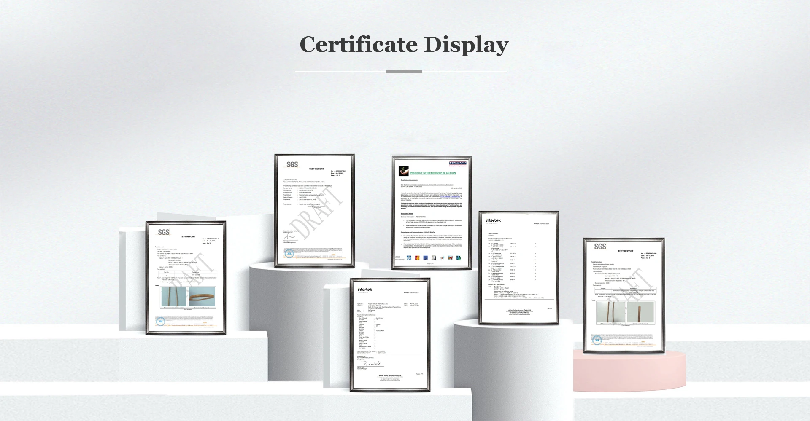Image resolution: width=810 pixels, height=421 pixels.
Task: Open the Intertek page without a signature
Action: (x=519, y=268)
